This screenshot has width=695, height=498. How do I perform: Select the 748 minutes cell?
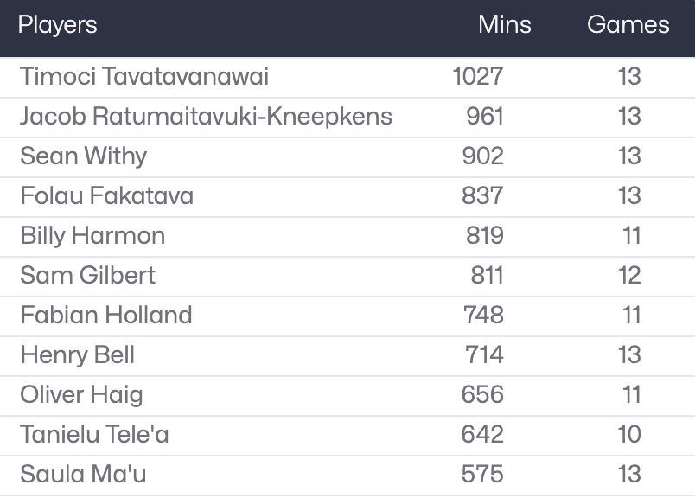pos(483,316)
